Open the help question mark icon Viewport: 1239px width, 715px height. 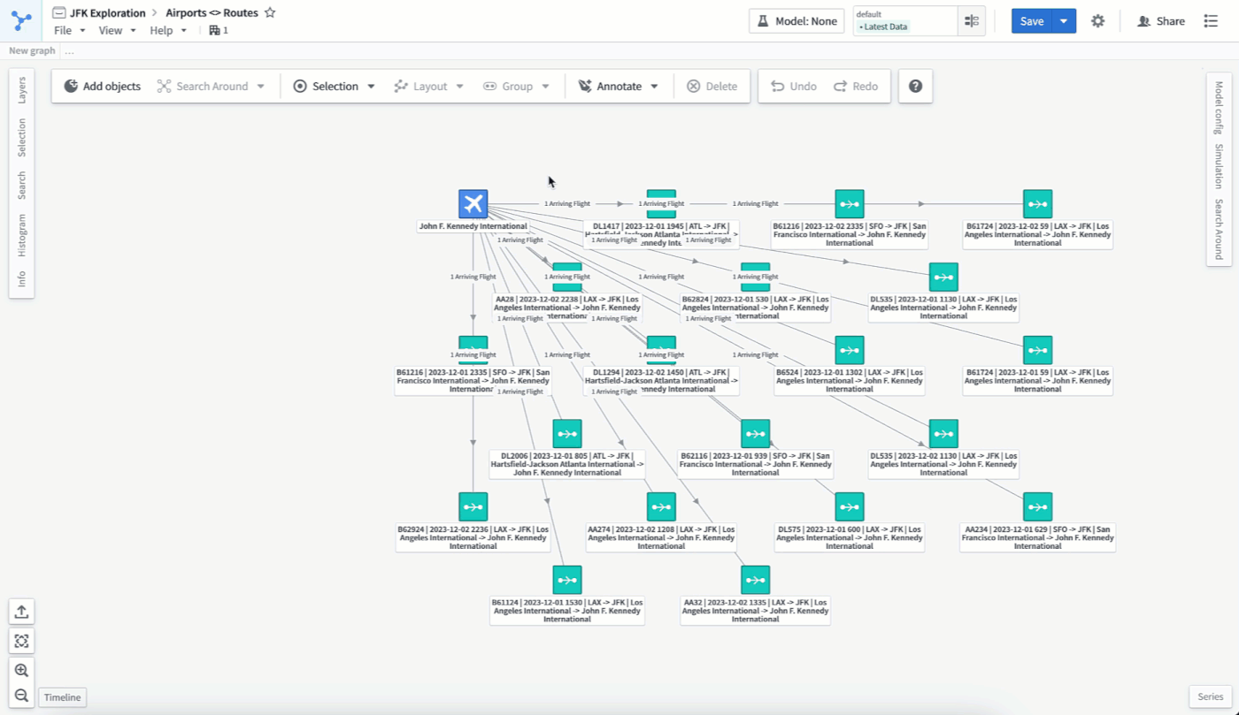915,87
